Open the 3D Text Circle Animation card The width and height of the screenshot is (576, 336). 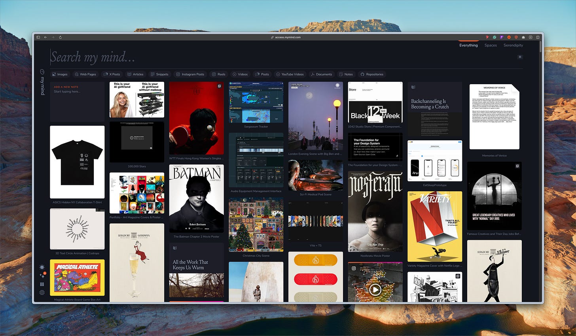coord(77,229)
